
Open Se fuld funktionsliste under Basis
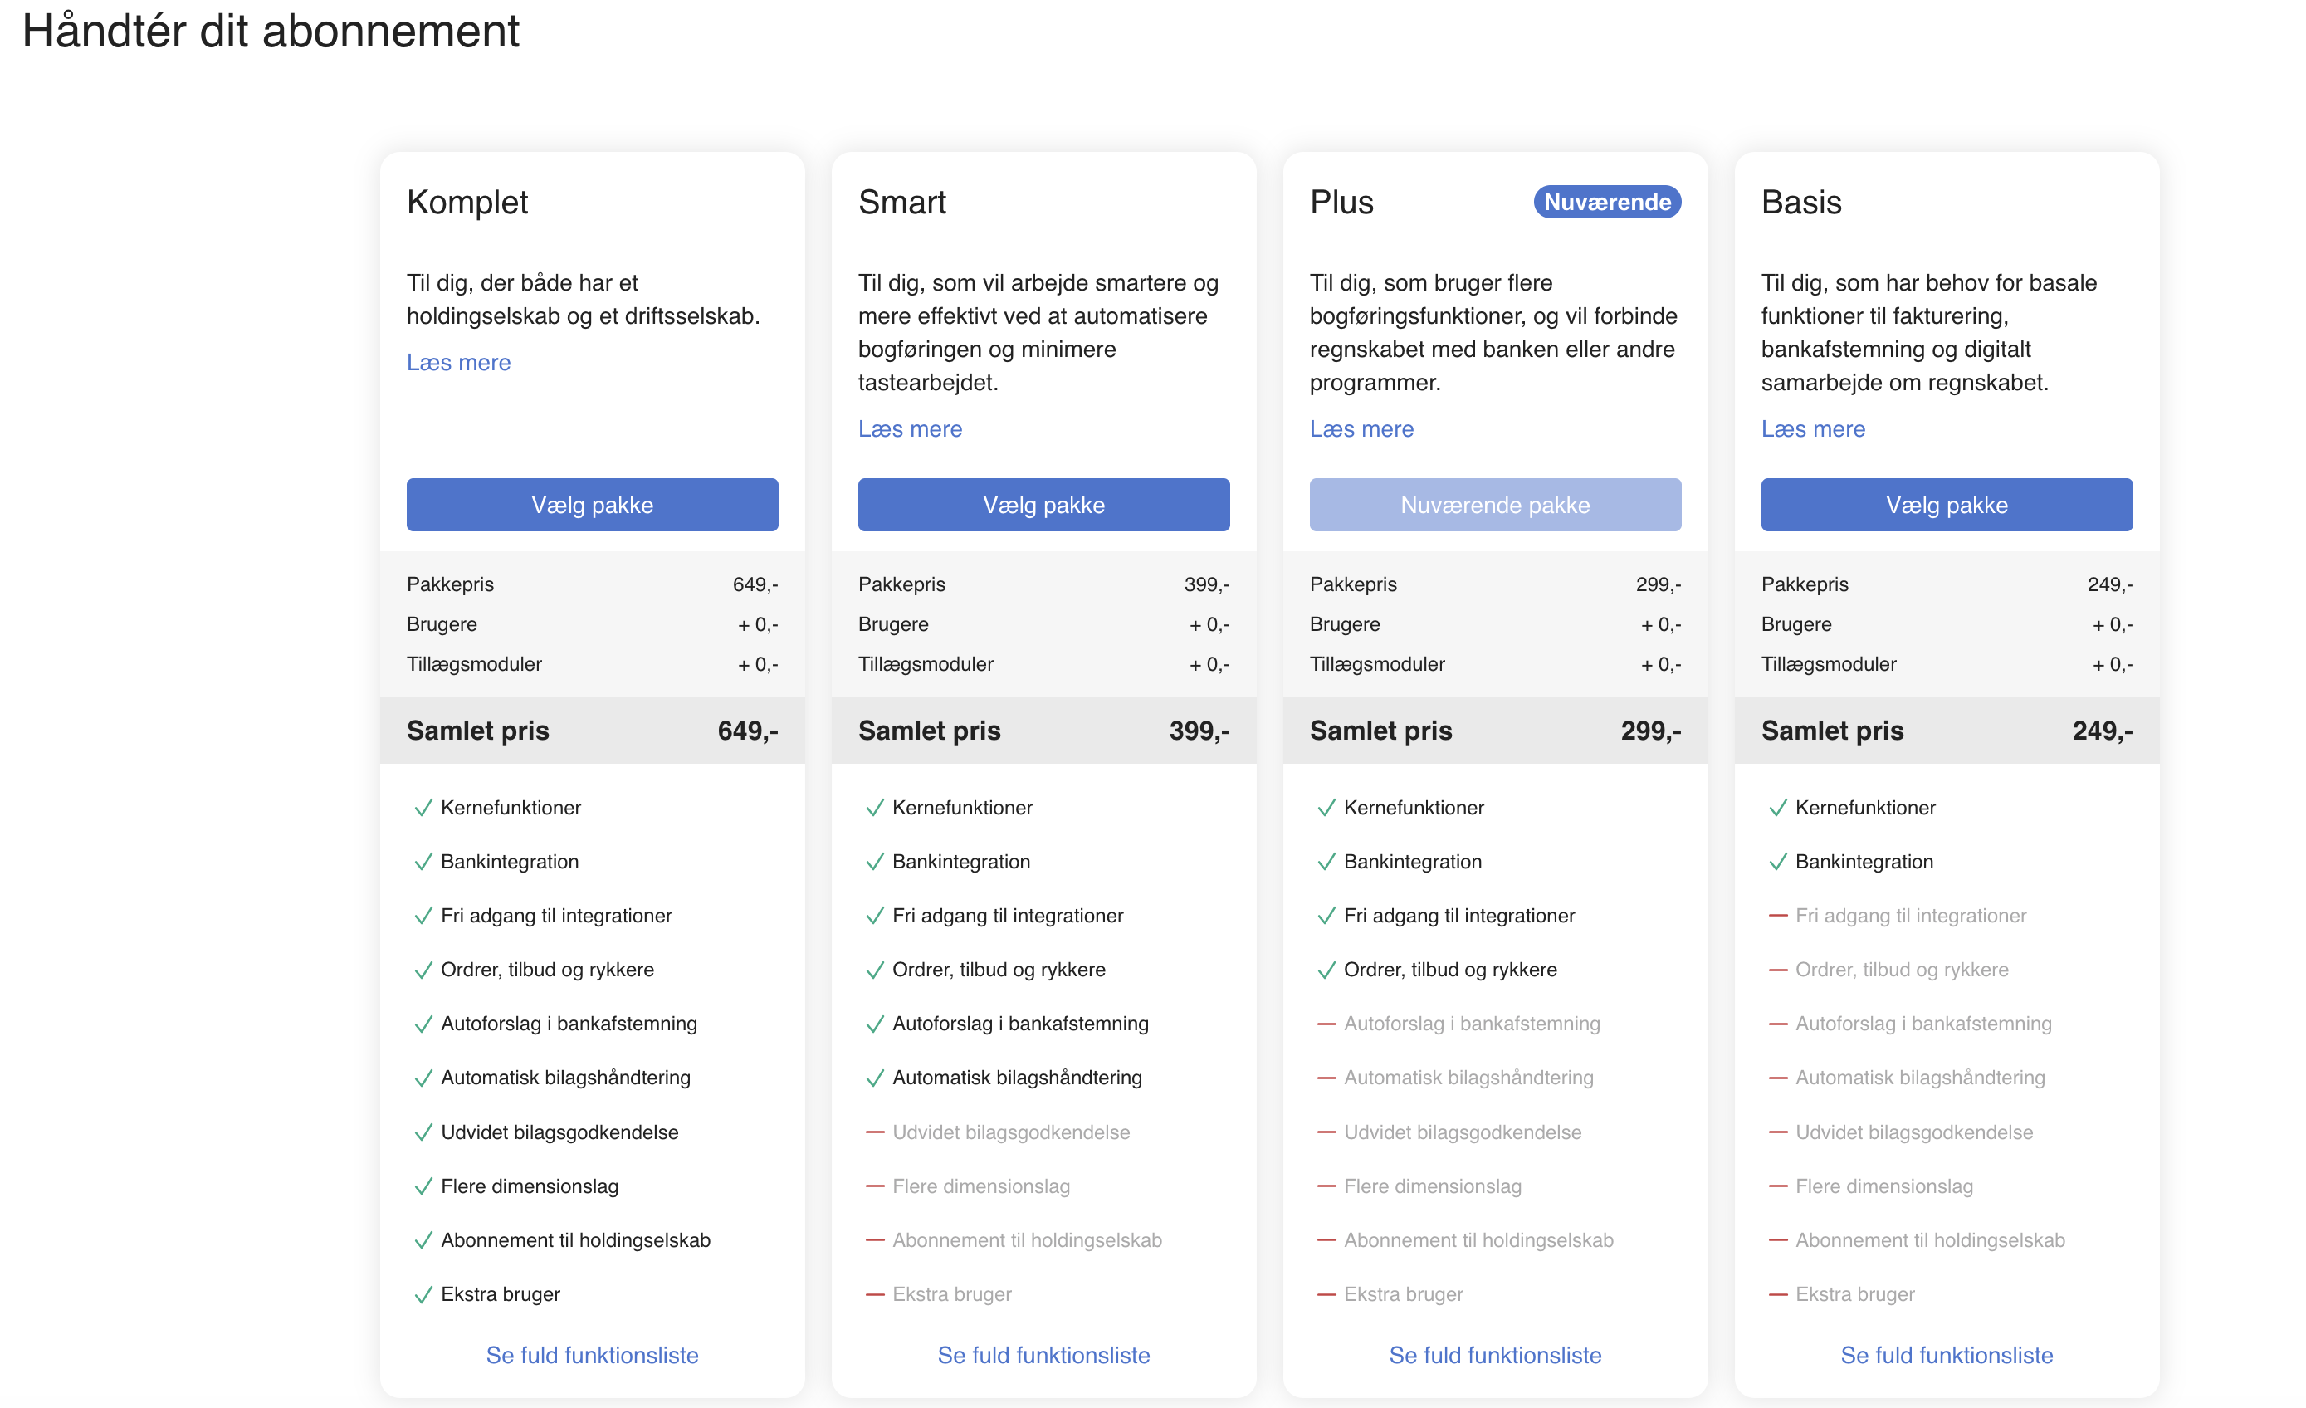click(1947, 1355)
